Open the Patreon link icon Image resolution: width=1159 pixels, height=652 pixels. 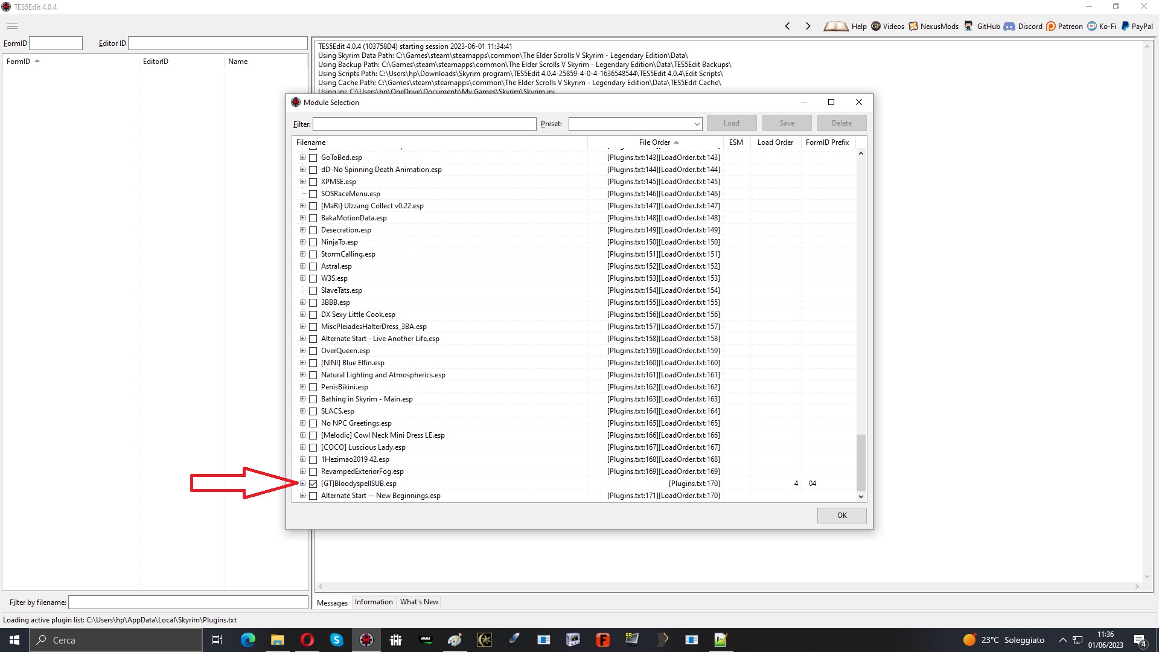pyautogui.click(x=1051, y=26)
